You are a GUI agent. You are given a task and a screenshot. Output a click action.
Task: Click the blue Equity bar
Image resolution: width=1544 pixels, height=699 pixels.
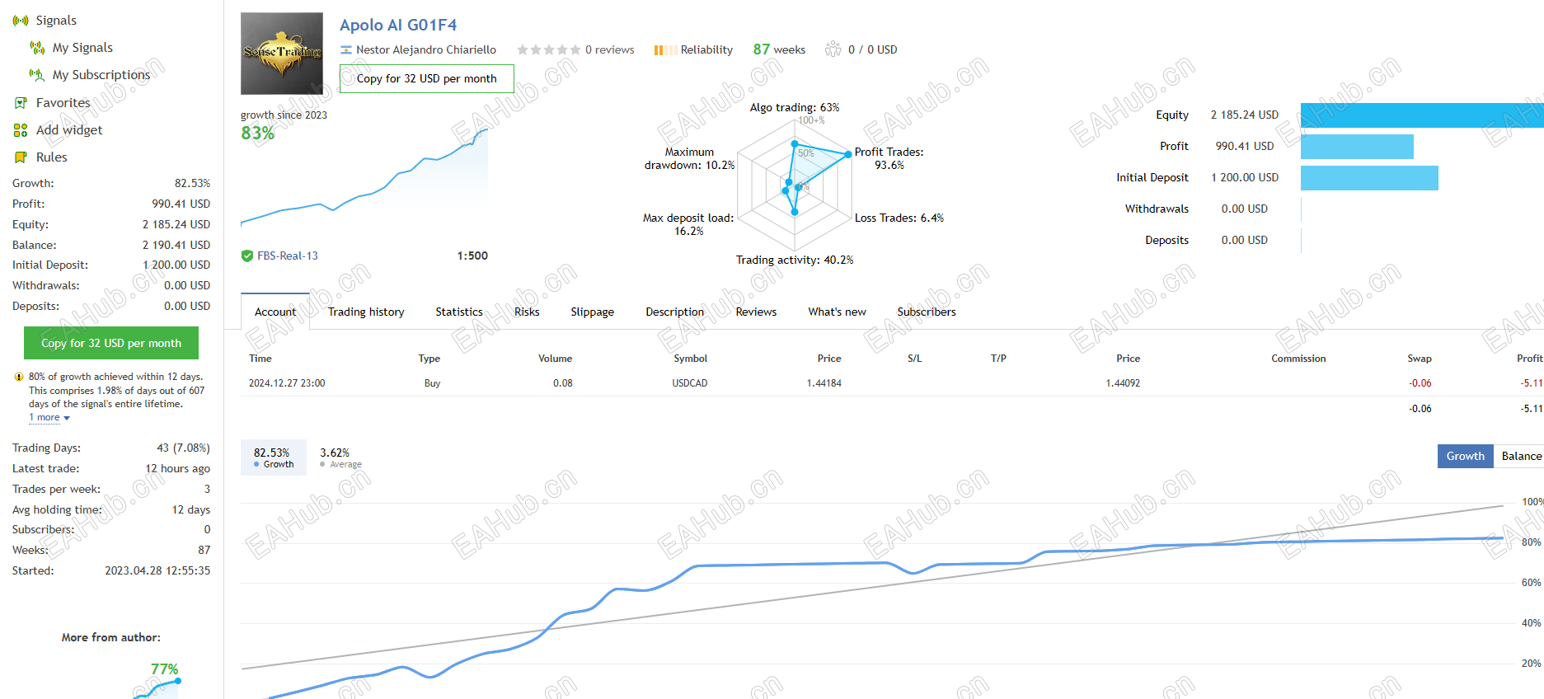tap(1422, 115)
